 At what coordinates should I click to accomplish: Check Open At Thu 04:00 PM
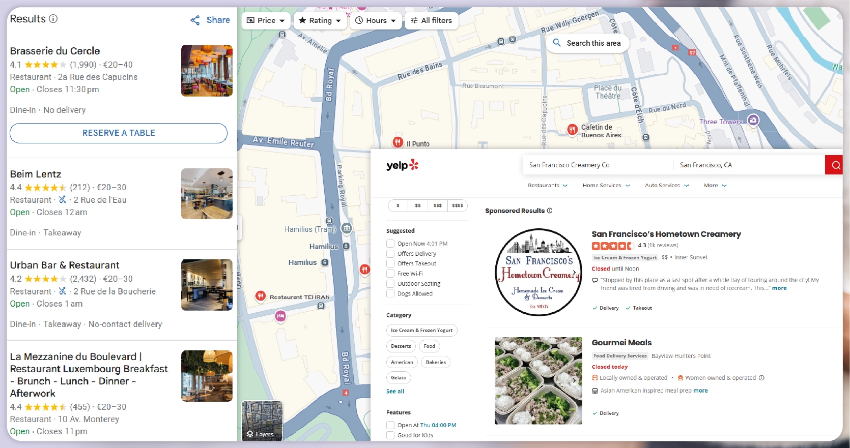pos(390,425)
